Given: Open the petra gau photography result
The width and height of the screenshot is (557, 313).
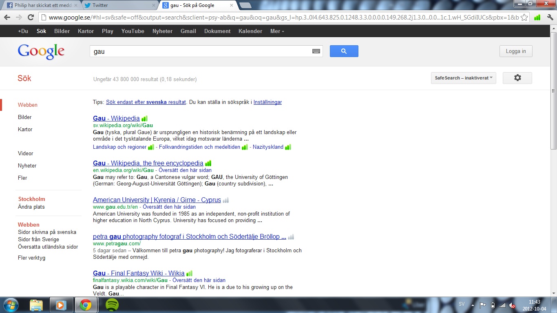Looking at the screenshot, I should click(x=190, y=236).
